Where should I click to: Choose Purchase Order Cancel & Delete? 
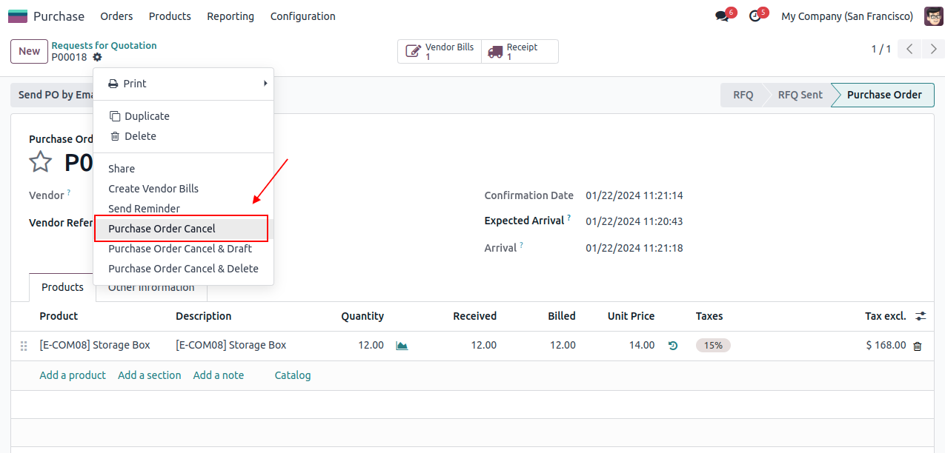(x=183, y=269)
